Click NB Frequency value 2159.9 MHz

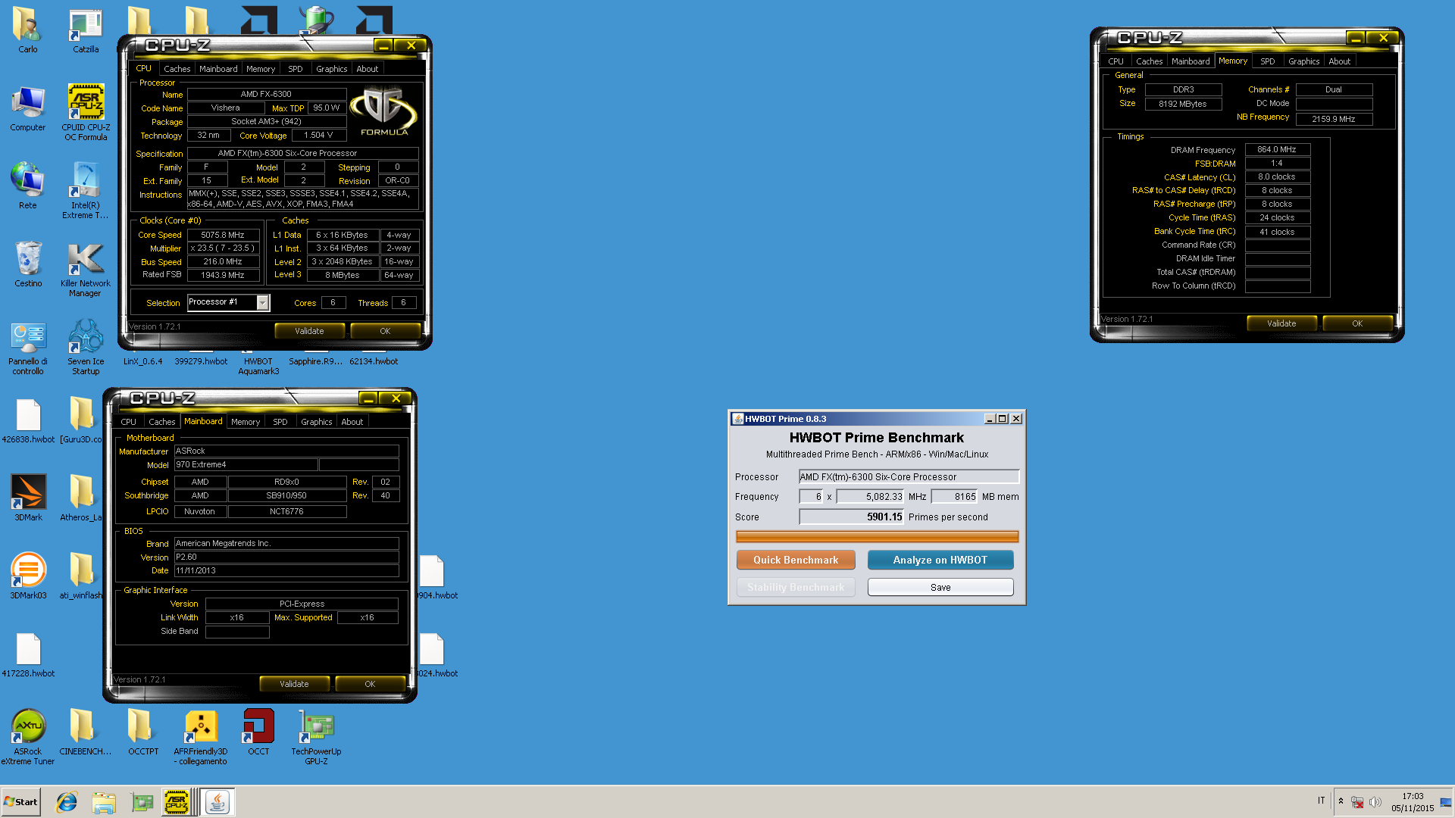1334,119
